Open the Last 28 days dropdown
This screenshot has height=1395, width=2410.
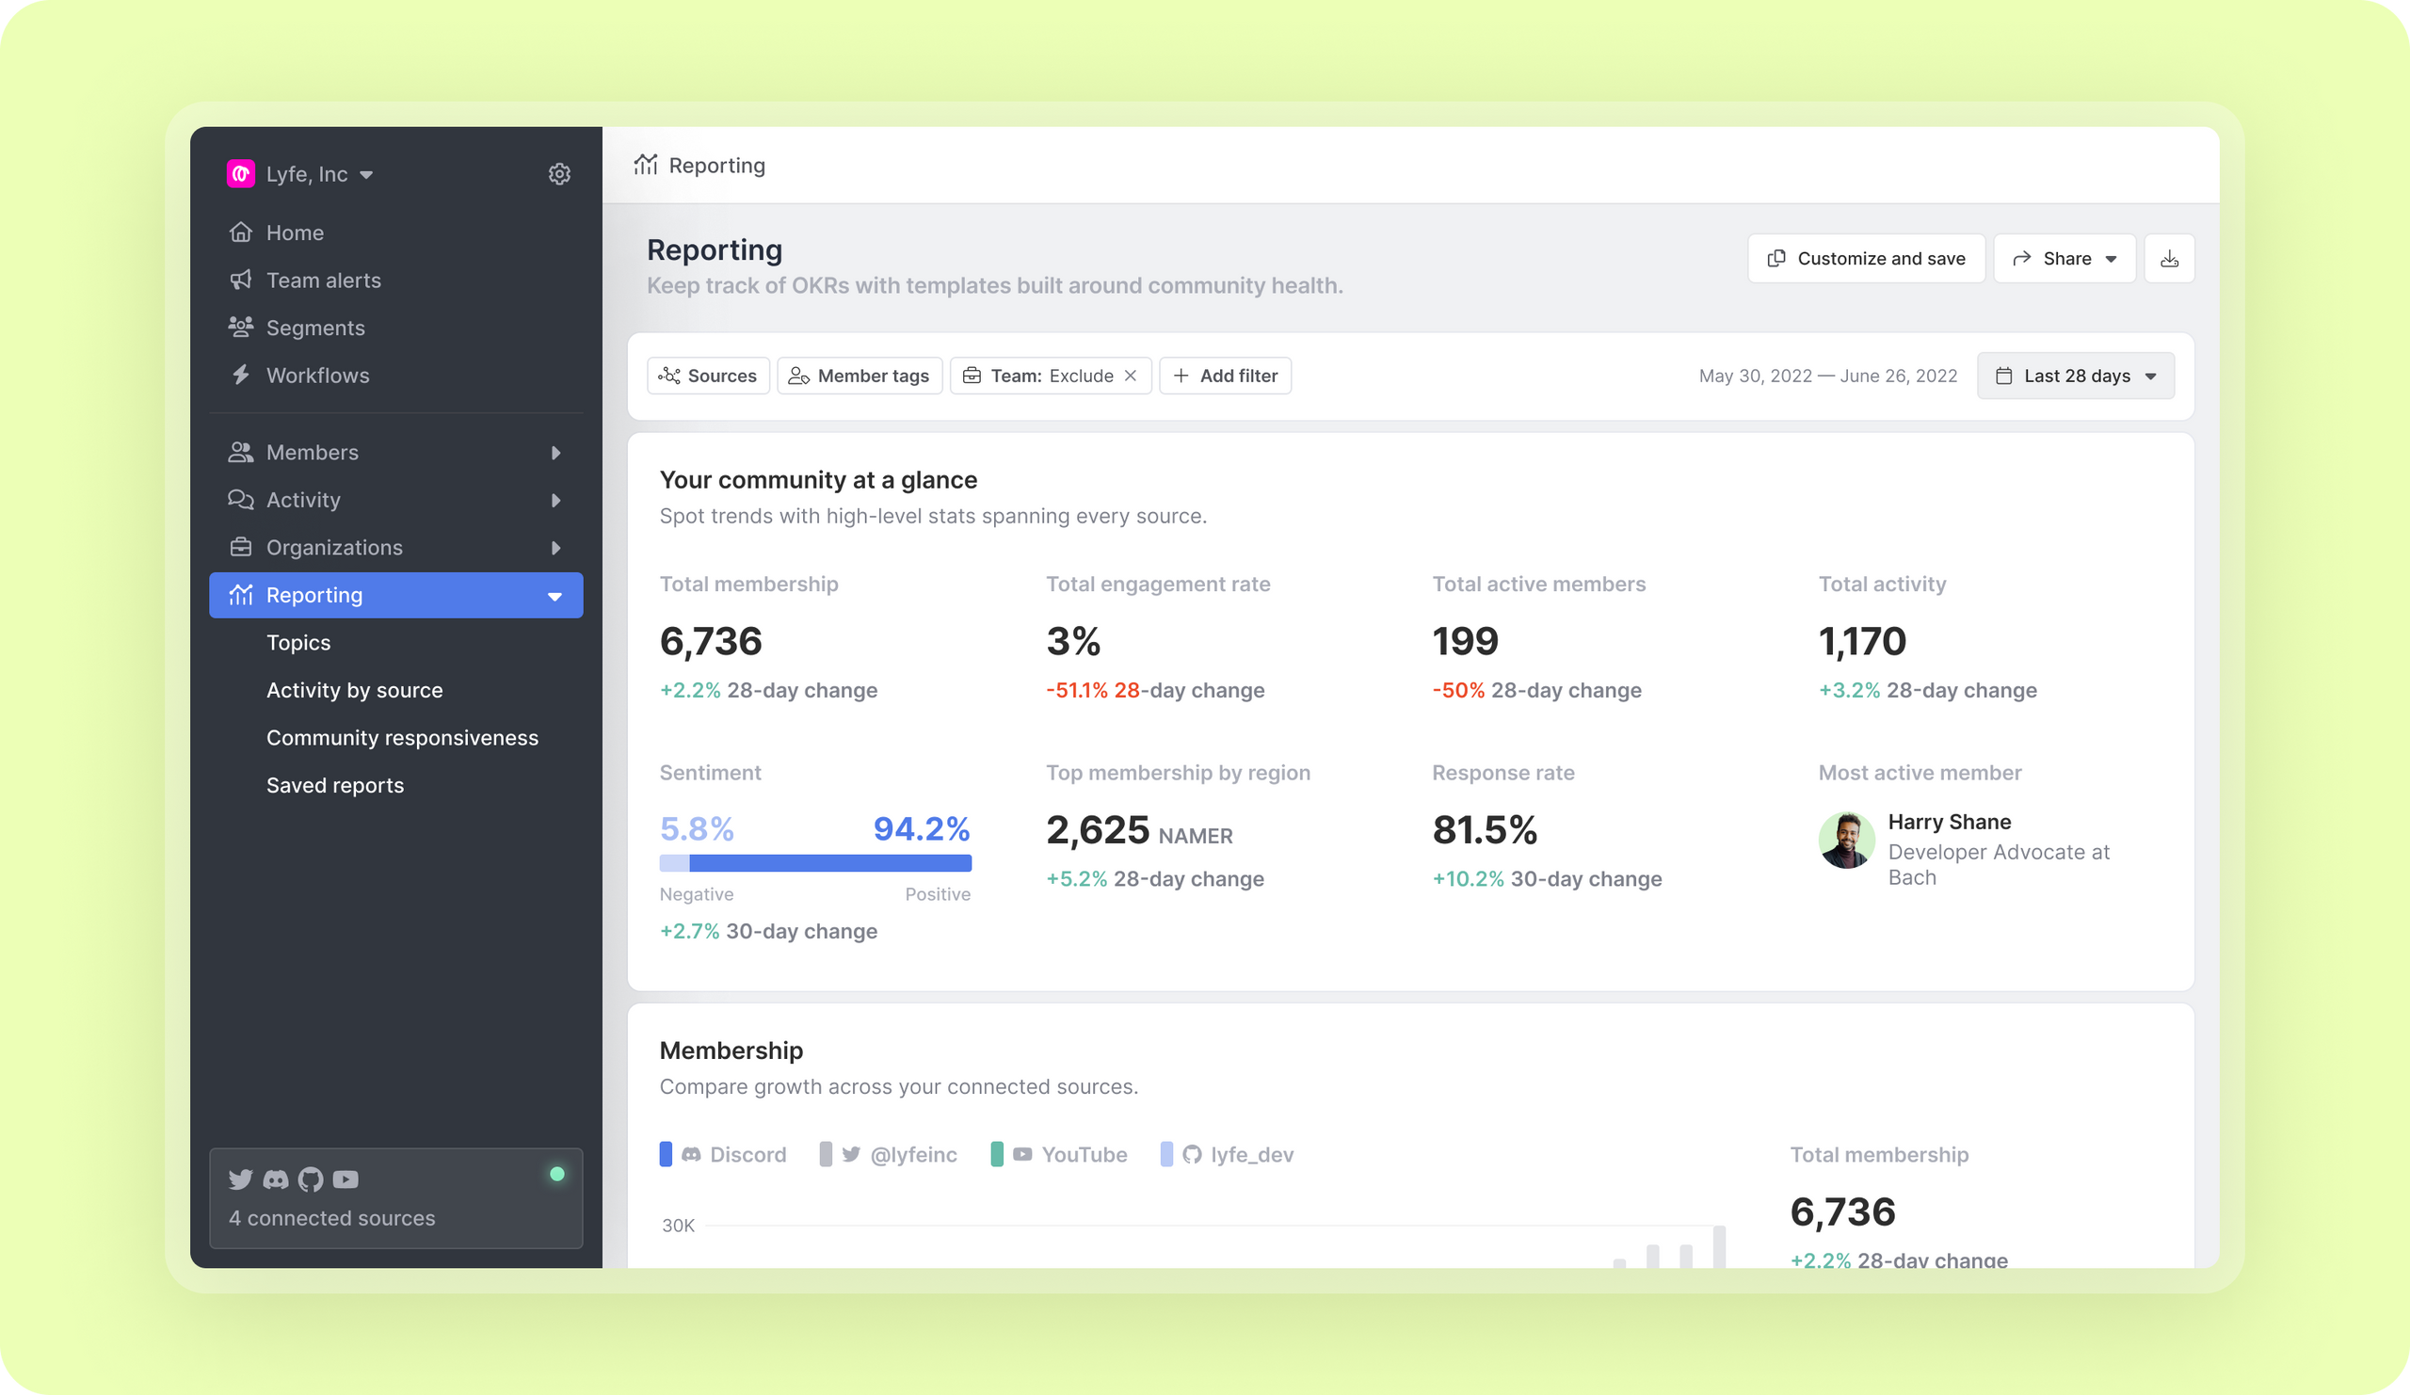coord(2075,376)
